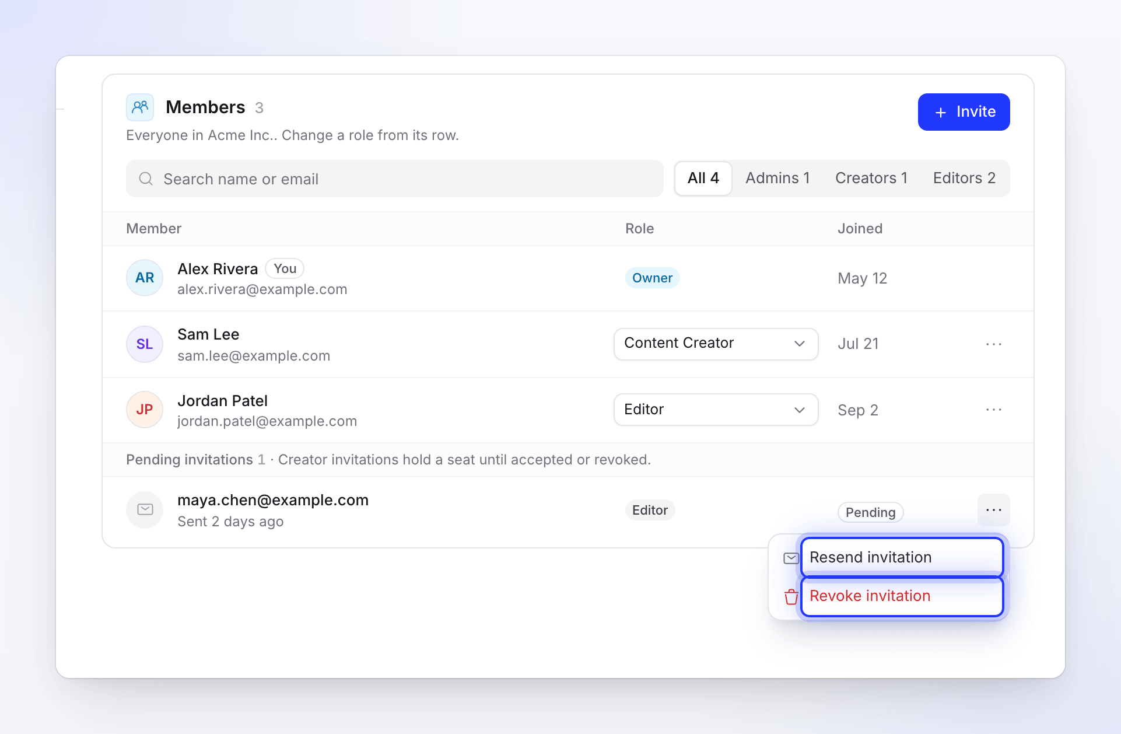Click the Member column header
1121x734 pixels.
[154, 229]
